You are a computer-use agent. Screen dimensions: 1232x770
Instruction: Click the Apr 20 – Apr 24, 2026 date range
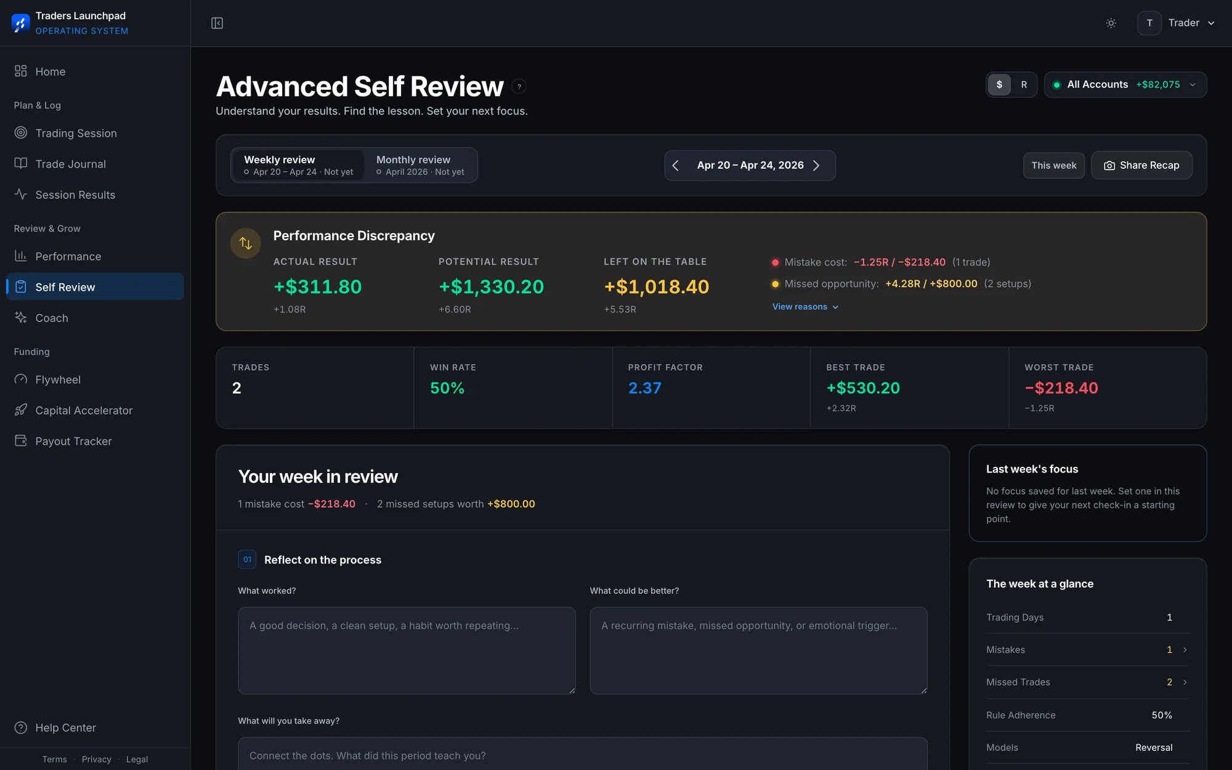point(750,165)
